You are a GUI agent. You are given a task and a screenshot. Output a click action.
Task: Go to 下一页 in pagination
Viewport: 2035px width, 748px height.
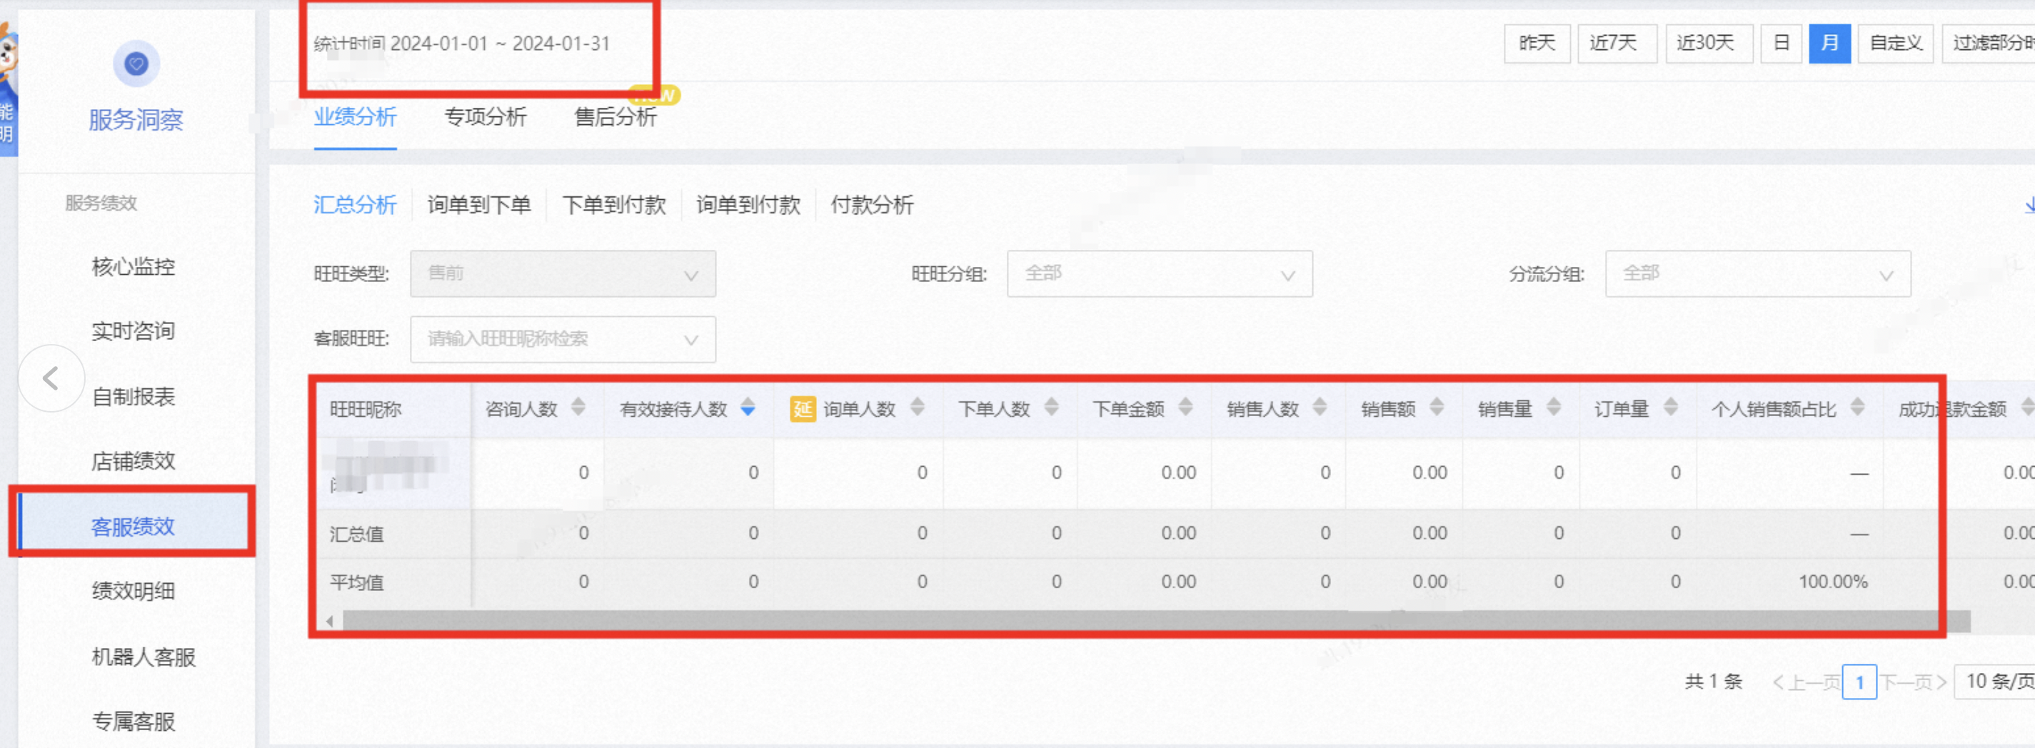[x=1913, y=682]
